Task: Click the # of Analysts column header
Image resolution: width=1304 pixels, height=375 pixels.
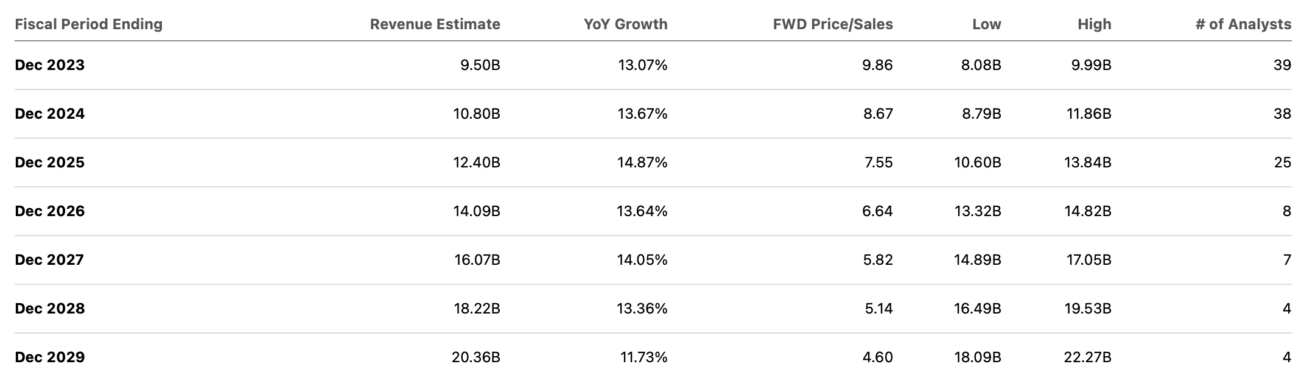Action: coord(1243,24)
